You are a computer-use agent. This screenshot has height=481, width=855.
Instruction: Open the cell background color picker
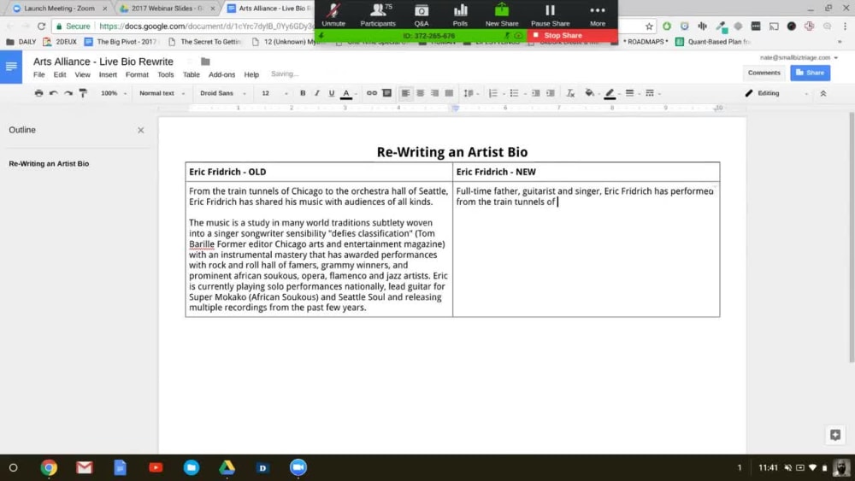click(591, 93)
